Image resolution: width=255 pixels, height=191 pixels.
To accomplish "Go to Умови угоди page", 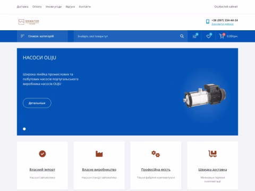I will coord(54,7).
